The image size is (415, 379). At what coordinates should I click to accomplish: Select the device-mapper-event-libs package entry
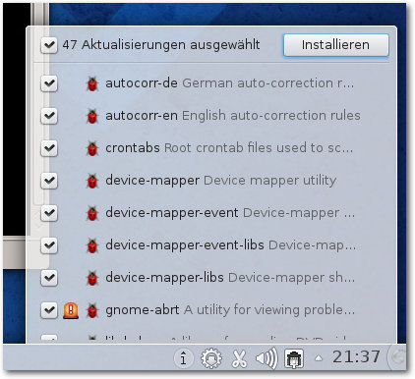point(231,245)
